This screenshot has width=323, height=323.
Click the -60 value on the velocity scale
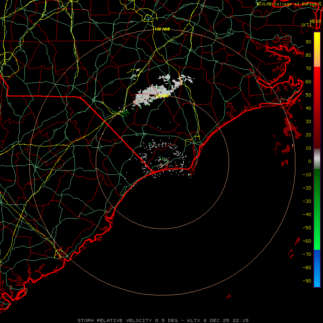point(307,241)
